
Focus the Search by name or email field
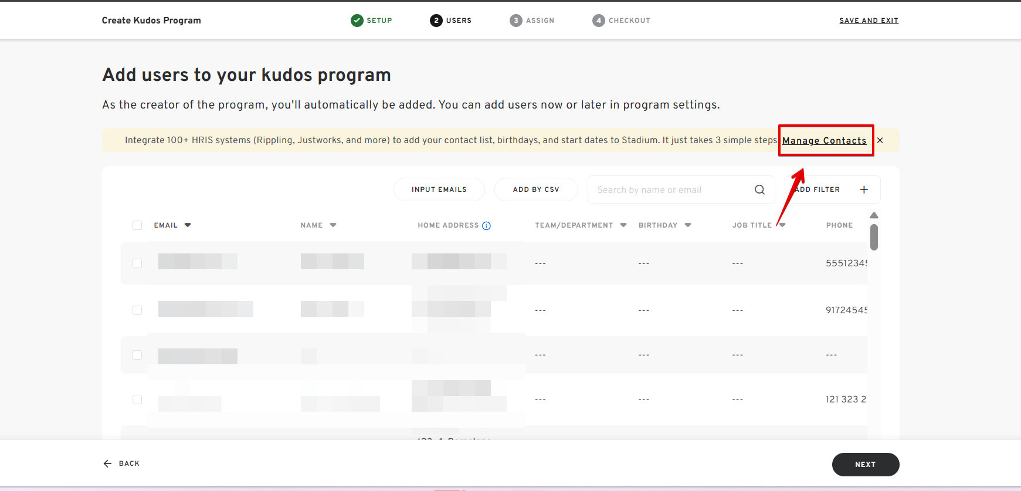(669, 190)
